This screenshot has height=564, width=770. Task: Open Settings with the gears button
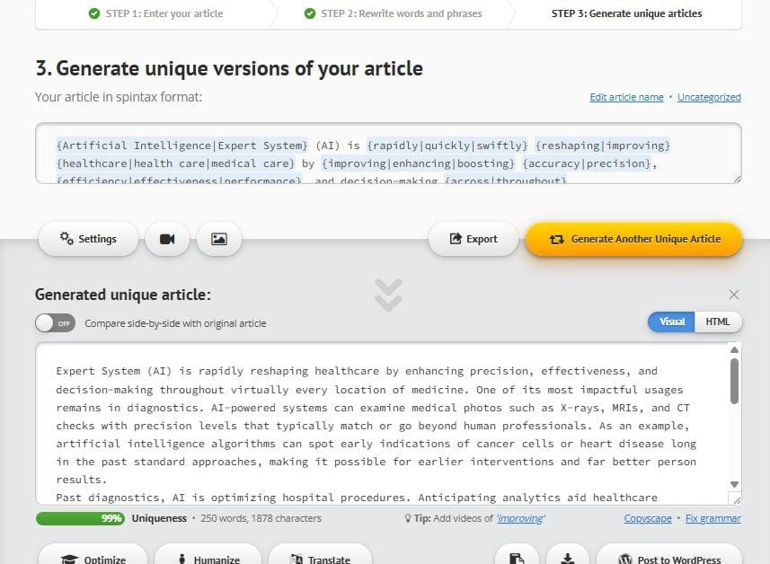click(x=88, y=239)
